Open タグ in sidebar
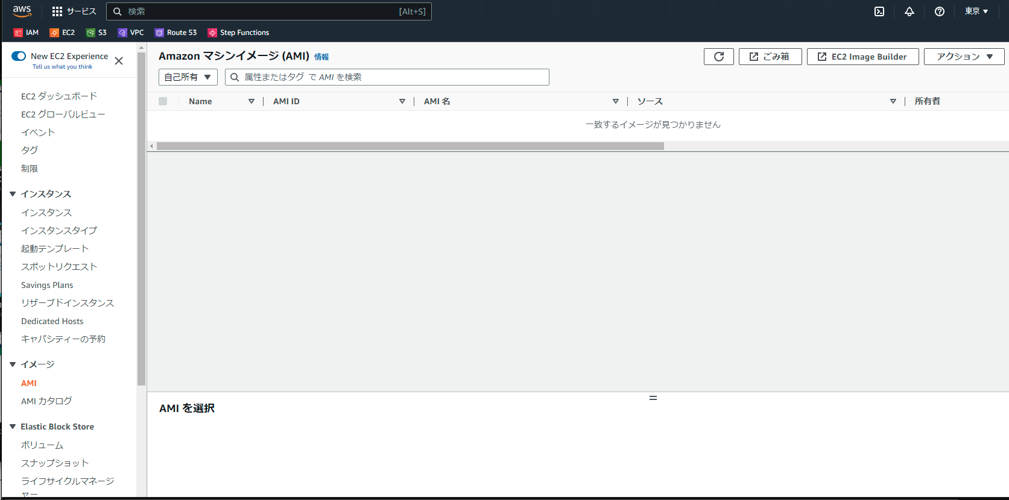Viewport: 1009px width, 500px height. [x=30, y=151]
